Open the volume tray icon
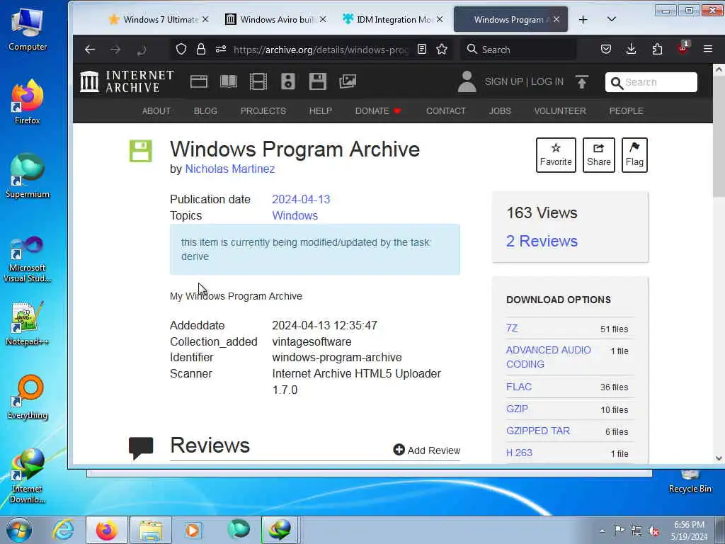Image resolution: width=725 pixels, height=544 pixels. [654, 531]
